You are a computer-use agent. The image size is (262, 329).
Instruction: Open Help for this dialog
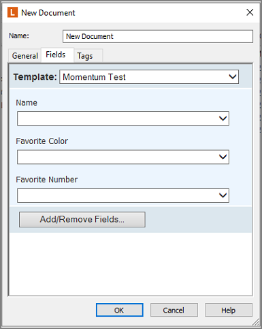coord(229,310)
